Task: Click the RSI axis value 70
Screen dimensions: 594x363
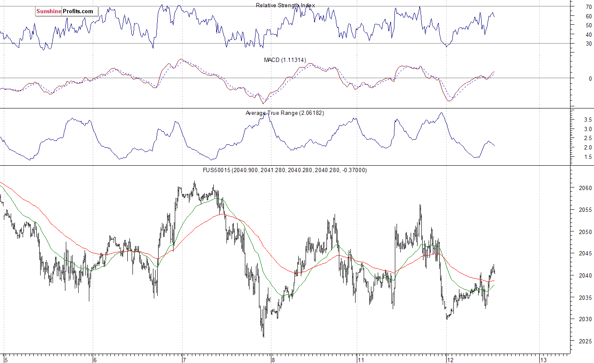Action: [x=589, y=6]
